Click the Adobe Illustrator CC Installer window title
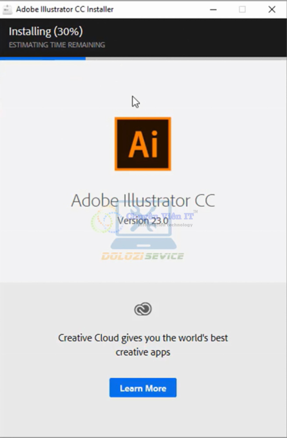The height and width of the screenshot is (438, 287). 65,10
